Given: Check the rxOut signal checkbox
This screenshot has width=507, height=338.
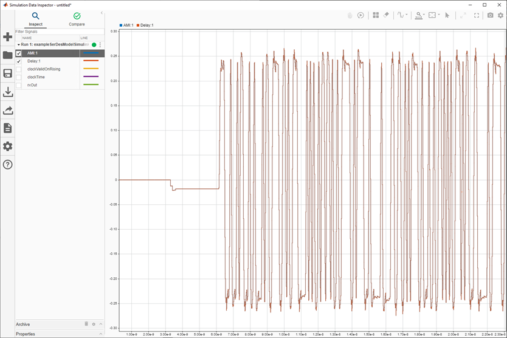Looking at the screenshot, I should coord(19,85).
